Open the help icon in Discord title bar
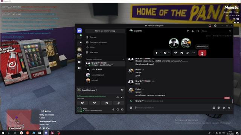This screenshot has width=241, height=135. [x=215, y=26]
